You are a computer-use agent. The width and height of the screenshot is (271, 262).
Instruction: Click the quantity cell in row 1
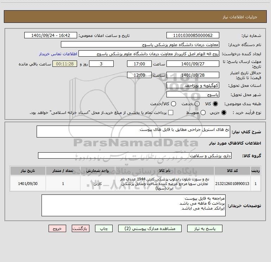(63, 184)
